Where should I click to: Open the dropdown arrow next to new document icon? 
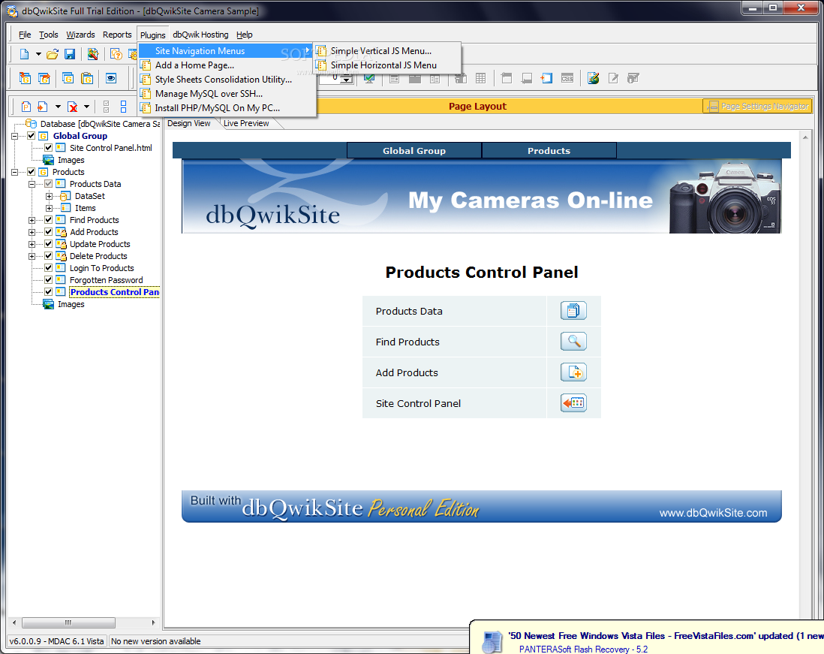(x=38, y=54)
